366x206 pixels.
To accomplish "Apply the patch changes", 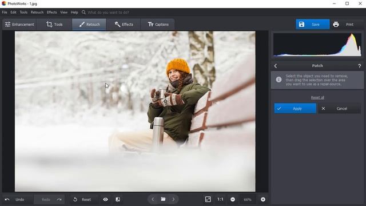I will 295,109.
